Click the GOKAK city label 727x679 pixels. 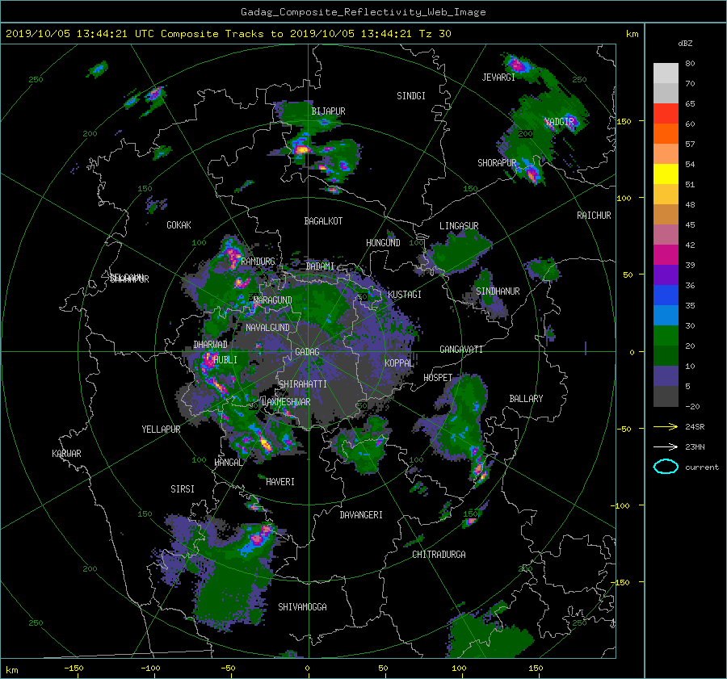click(179, 225)
